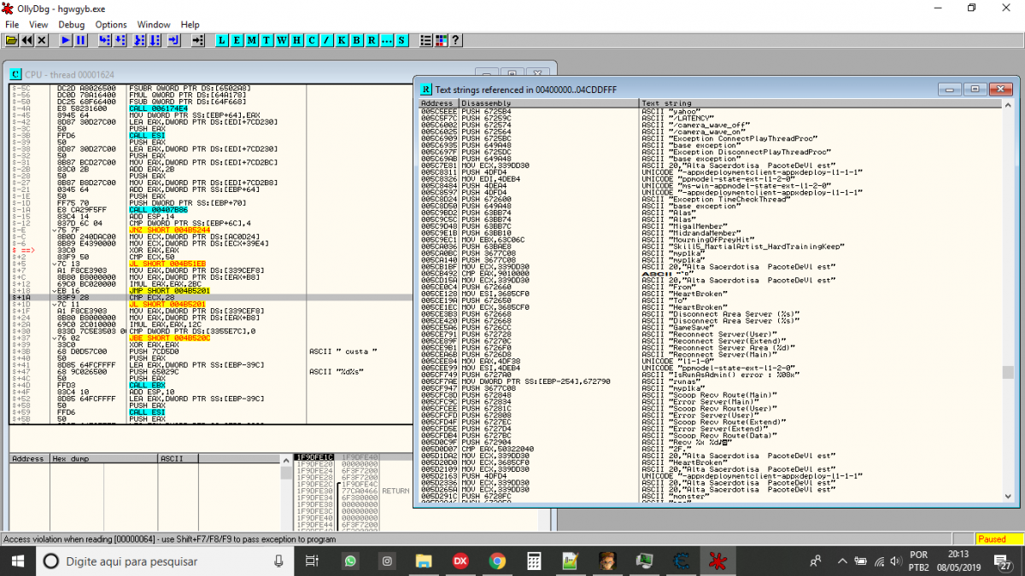The width and height of the screenshot is (1025, 576).
Task: Open Windows list (W button)
Action: tap(281, 40)
